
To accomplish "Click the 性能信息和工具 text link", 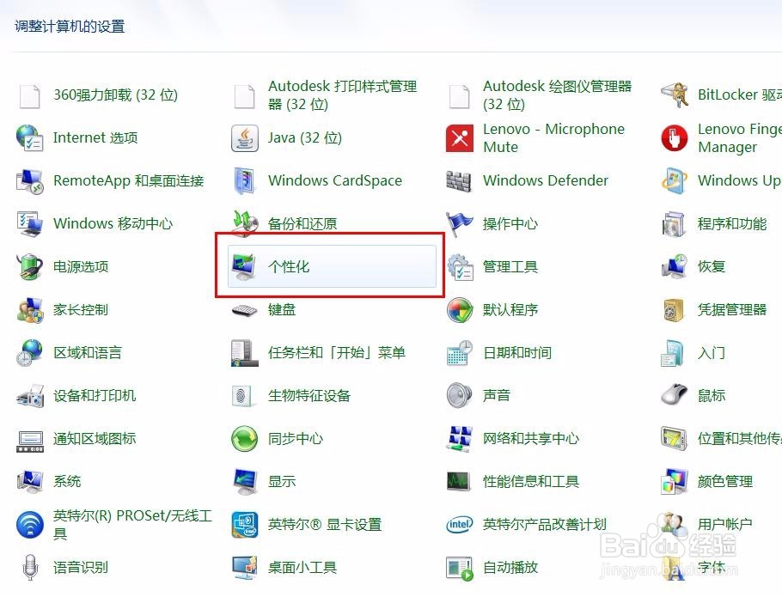I will (531, 482).
